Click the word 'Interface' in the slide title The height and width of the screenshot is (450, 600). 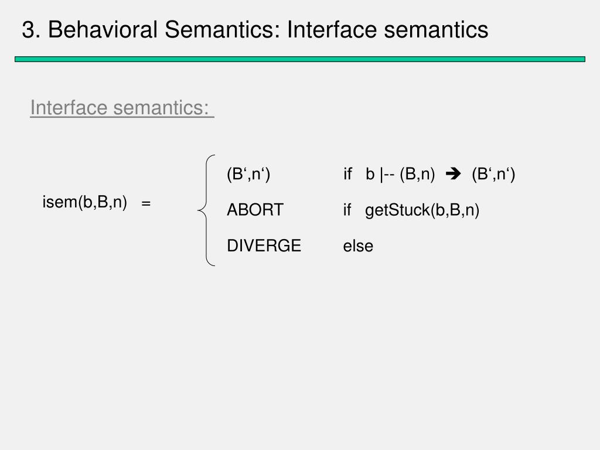[x=332, y=29]
